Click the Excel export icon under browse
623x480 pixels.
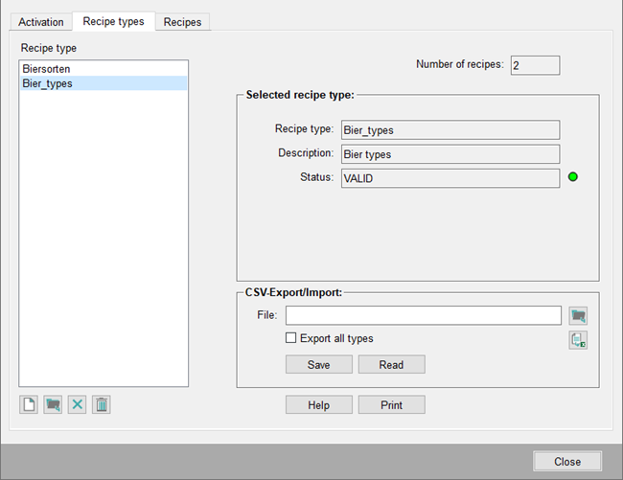[578, 340]
